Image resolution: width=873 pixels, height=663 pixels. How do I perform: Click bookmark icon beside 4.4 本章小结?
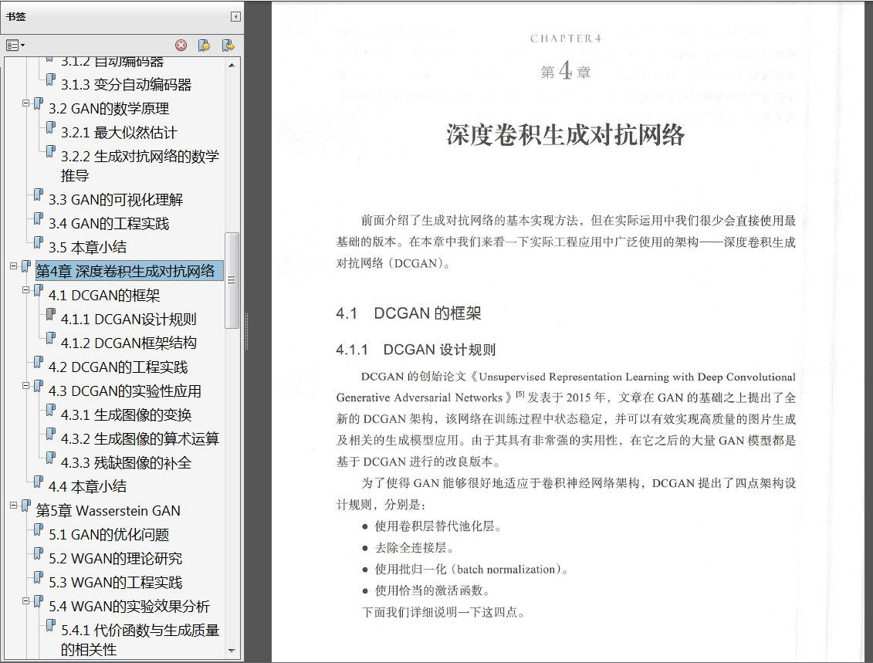coord(39,482)
